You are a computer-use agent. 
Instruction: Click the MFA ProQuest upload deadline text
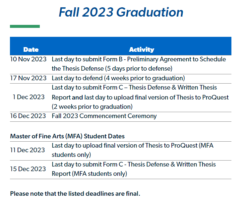coord(132,146)
